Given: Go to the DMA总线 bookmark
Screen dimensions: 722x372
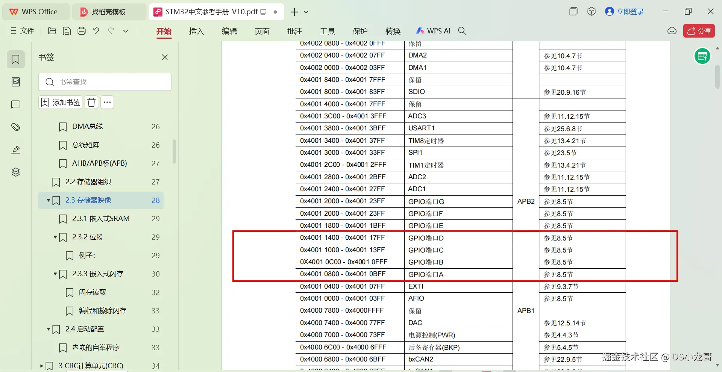Looking at the screenshot, I should [87, 127].
